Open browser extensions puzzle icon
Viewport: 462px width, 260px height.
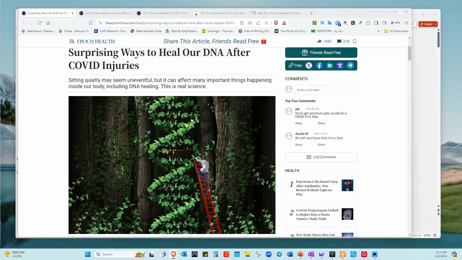[368, 23]
